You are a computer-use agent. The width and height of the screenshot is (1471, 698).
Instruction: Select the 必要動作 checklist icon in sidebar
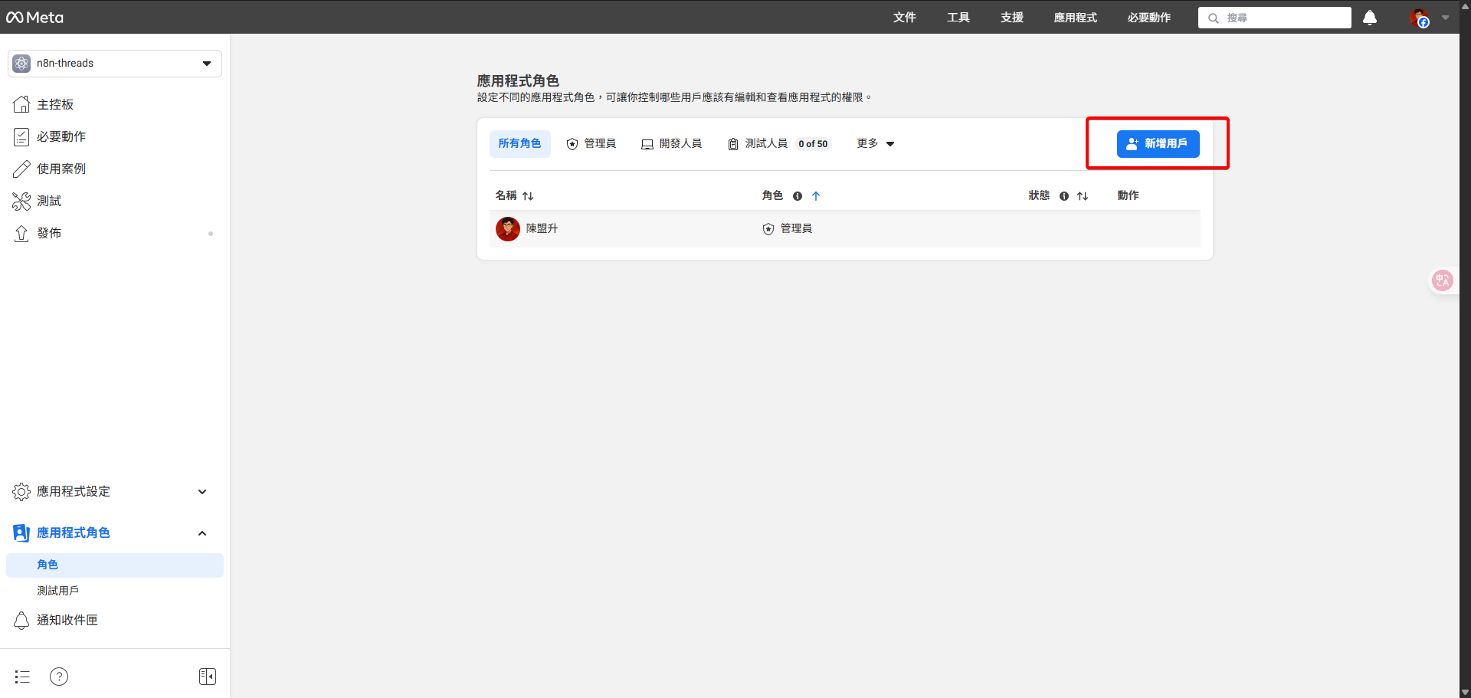click(21, 136)
